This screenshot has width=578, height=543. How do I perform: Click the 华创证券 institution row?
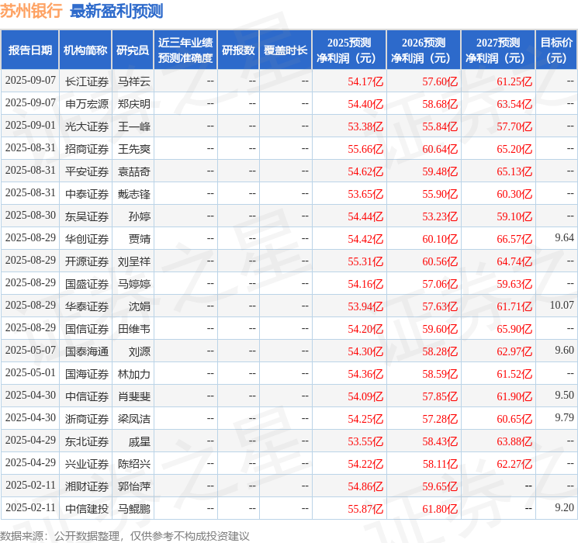click(x=87, y=238)
